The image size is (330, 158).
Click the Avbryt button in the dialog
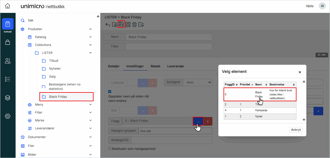click(296, 130)
